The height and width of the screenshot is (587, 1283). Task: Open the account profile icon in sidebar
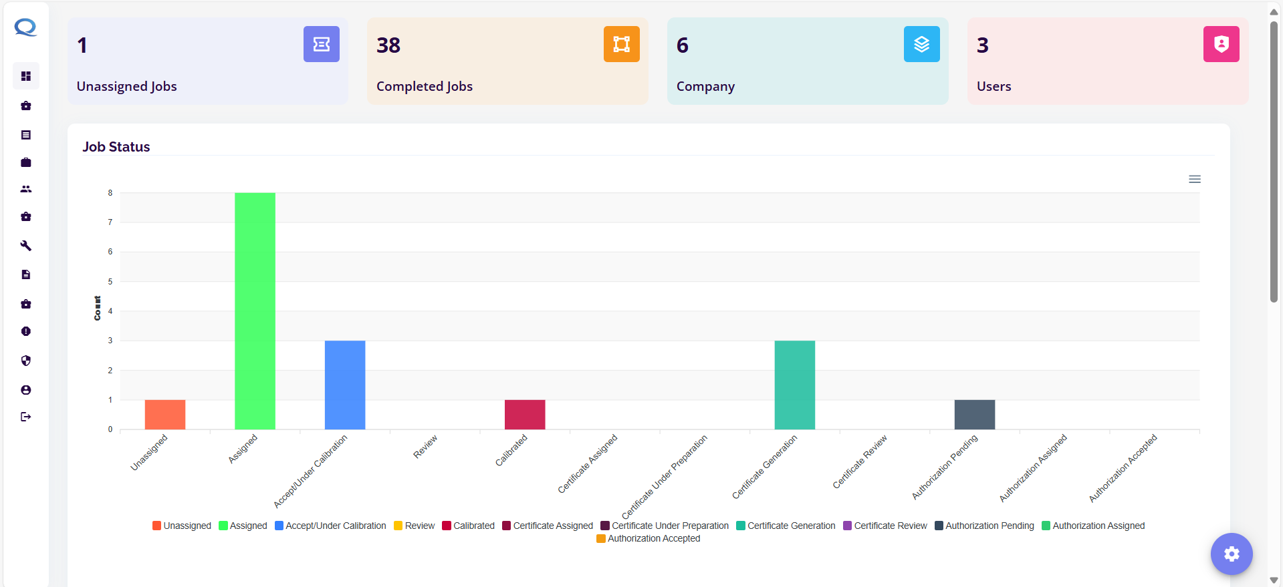pyautogui.click(x=26, y=390)
